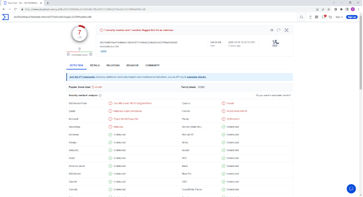Close the VirusTotal browser tab
This screenshot has height=197, width=363.
click(41, 3)
